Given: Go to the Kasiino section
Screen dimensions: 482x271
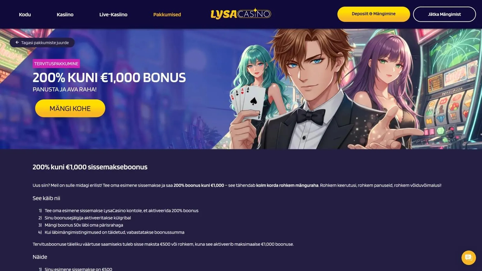Looking at the screenshot, I should (x=65, y=14).
